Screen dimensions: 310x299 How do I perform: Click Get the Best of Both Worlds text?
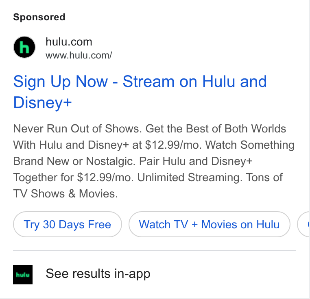(x=216, y=129)
